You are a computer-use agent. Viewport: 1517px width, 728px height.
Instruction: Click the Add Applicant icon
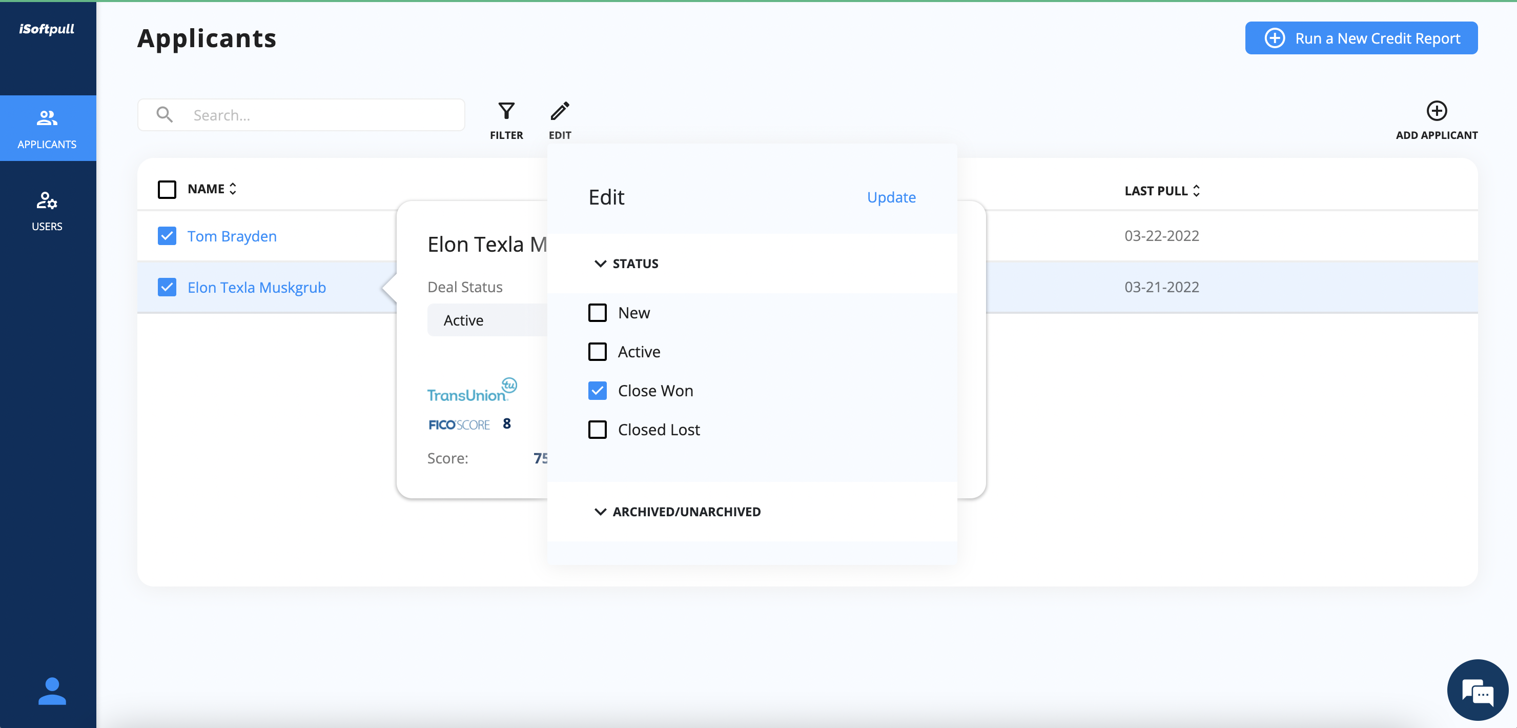point(1437,112)
